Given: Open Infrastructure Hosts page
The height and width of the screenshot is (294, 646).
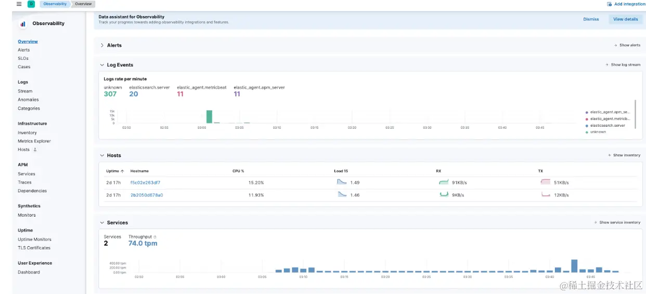Looking at the screenshot, I should coord(23,150).
